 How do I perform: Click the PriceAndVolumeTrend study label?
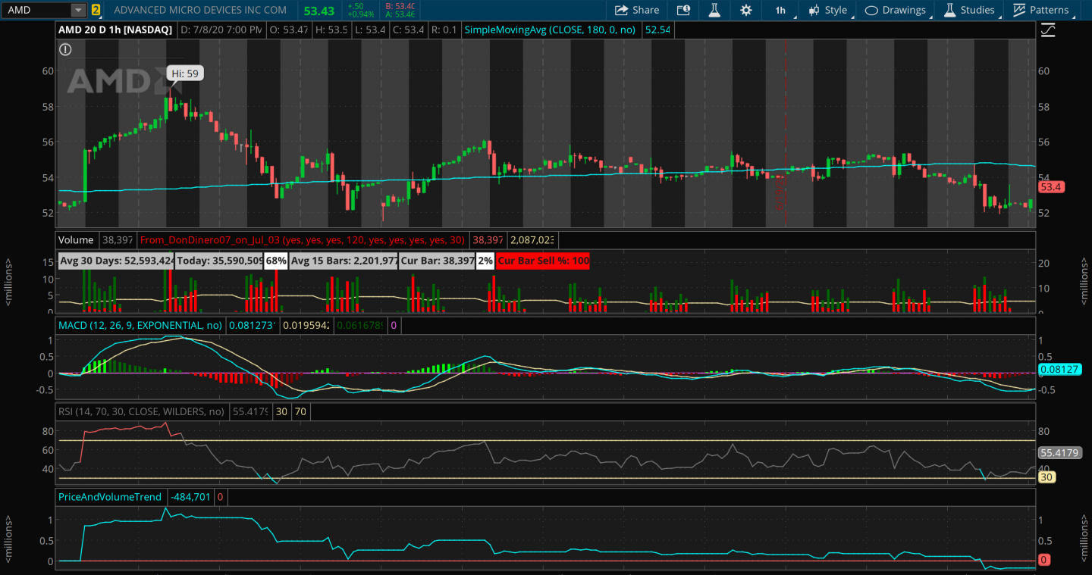tap(110, 497)
